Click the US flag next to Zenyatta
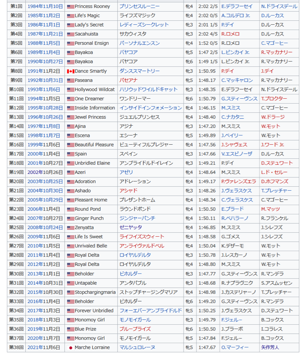 coord(70,228)
